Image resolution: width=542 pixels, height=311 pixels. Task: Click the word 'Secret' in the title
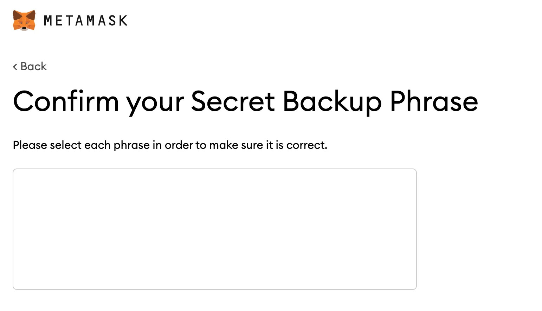[x=233, y=101]
